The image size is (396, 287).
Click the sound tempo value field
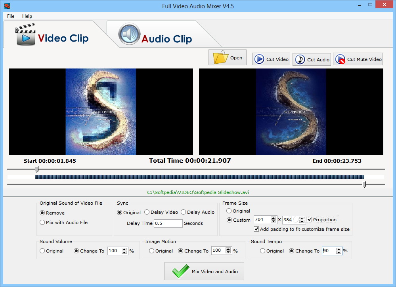click(329, 251)
